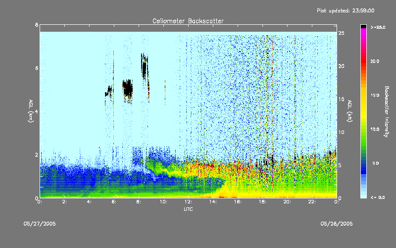Image resolution: width=396 pixels, height=248 pixels.
Task: Click the '14:' UTC tick label
Action: (x=213, y=202)
